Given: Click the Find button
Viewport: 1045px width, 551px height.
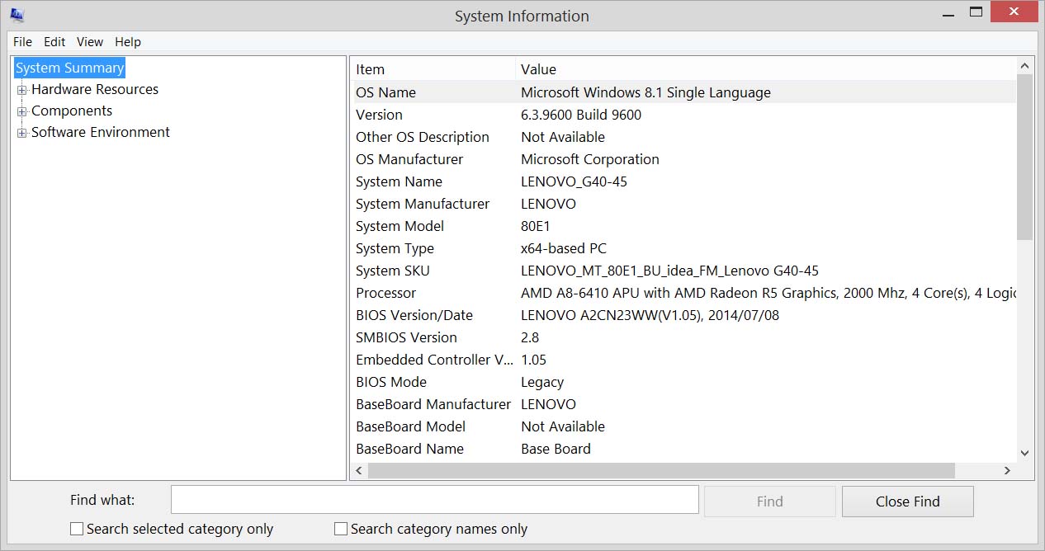Looking at the screenshot, I should 769,501.
